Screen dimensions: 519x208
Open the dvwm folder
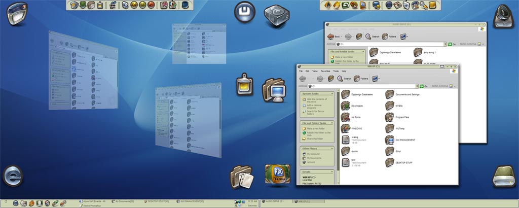coord(350,151)
